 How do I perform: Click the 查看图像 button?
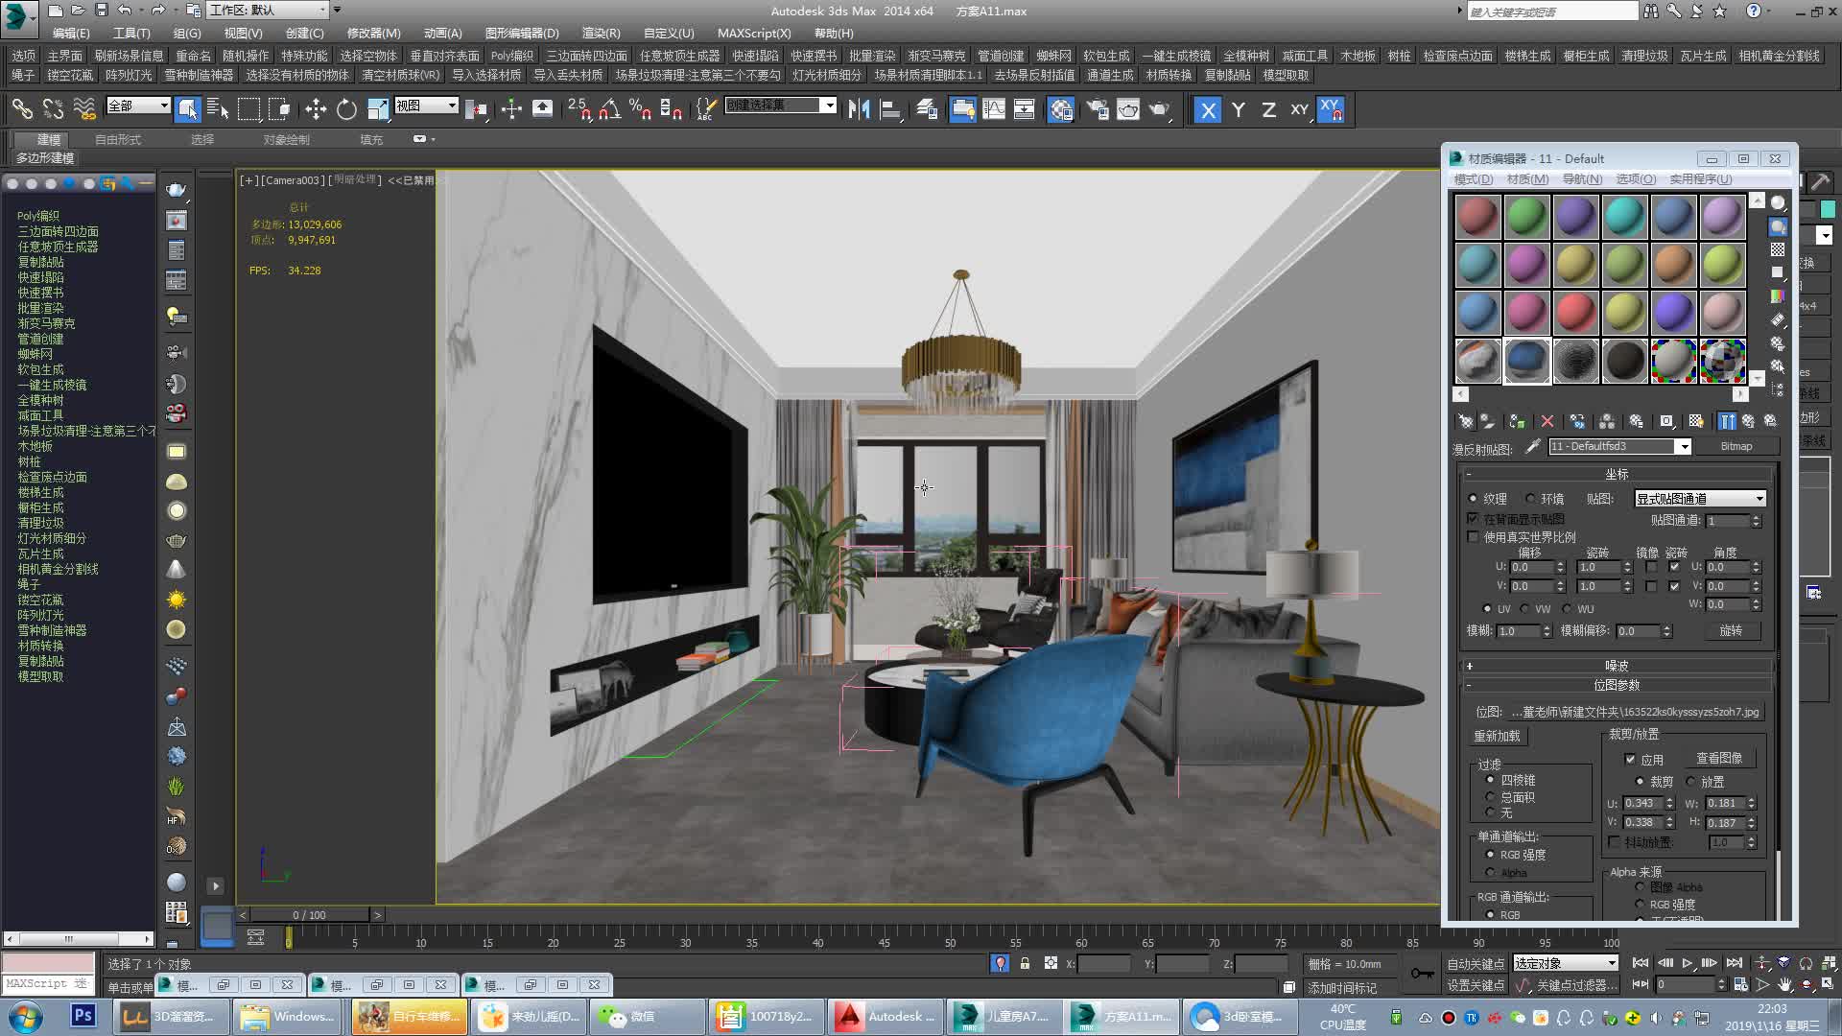tap(1718, 758)
